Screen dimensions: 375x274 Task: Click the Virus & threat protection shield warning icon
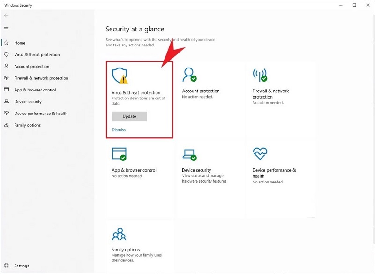click(x=120, y=76)
